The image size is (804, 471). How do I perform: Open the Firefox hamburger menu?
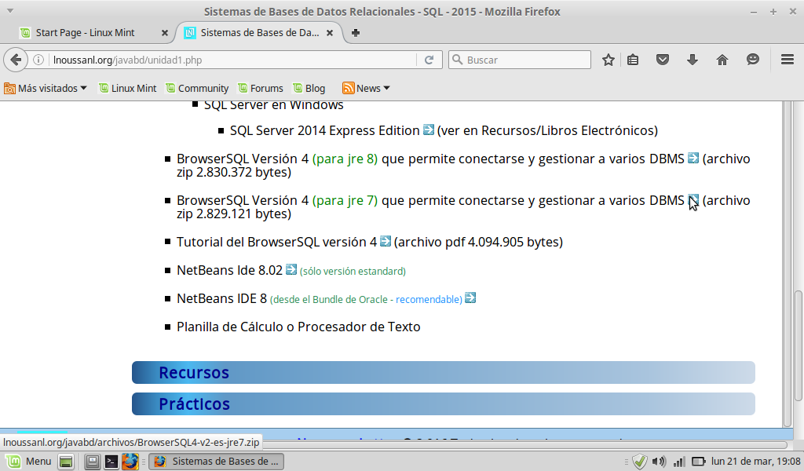788,60
